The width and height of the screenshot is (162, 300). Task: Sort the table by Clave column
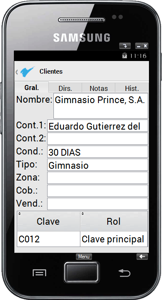[48, 221]
